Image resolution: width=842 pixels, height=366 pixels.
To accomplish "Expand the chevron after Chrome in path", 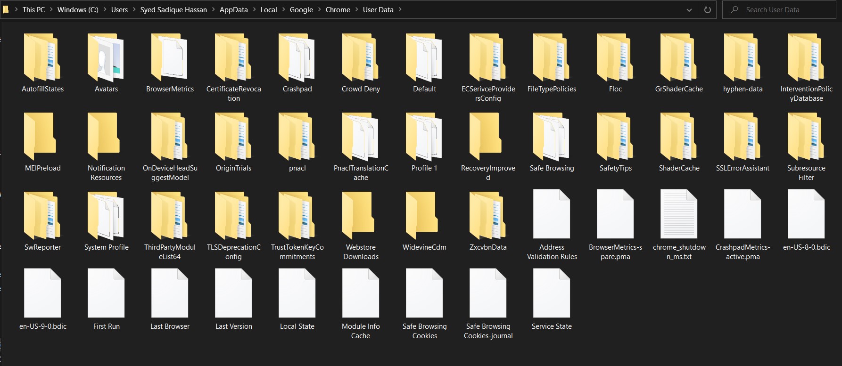I will coord(356,9).
